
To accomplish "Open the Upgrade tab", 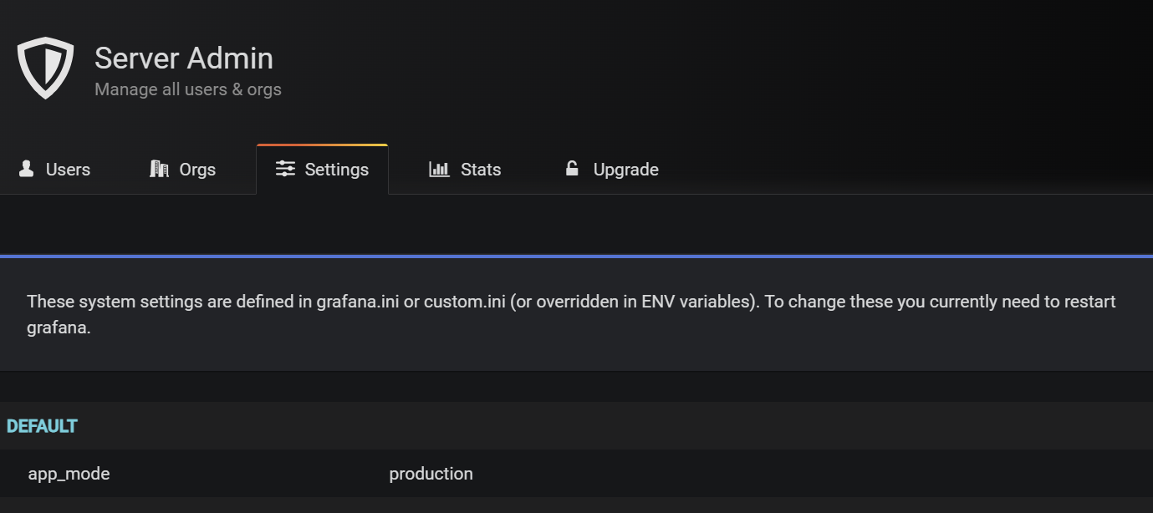I will [612, 170].
